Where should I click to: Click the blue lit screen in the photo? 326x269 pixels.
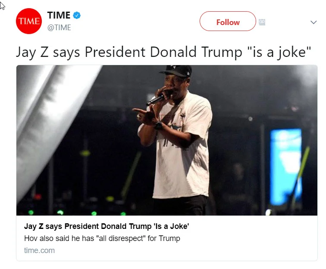tap(285, 166)
